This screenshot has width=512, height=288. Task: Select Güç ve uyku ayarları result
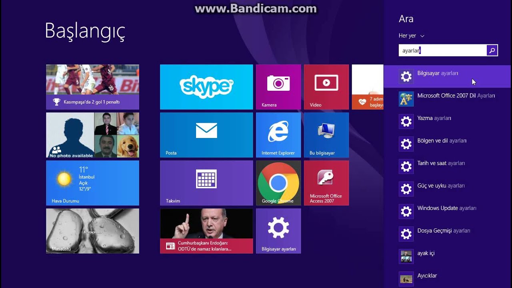click(x=448, y=189)
